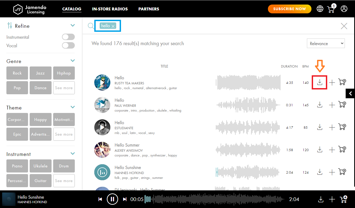Filter by Dance genre
355x208 pixels.
41,88
